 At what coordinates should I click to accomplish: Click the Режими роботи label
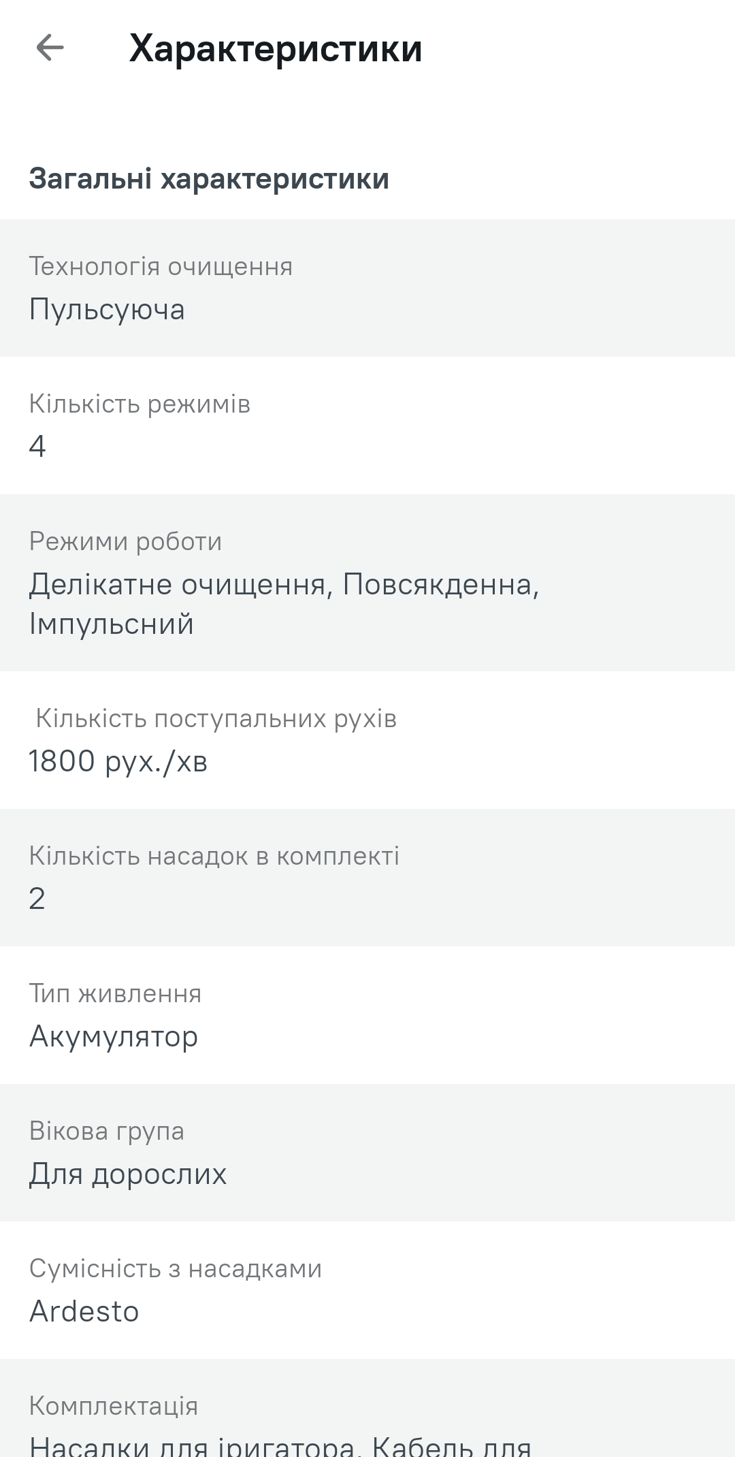125,541
